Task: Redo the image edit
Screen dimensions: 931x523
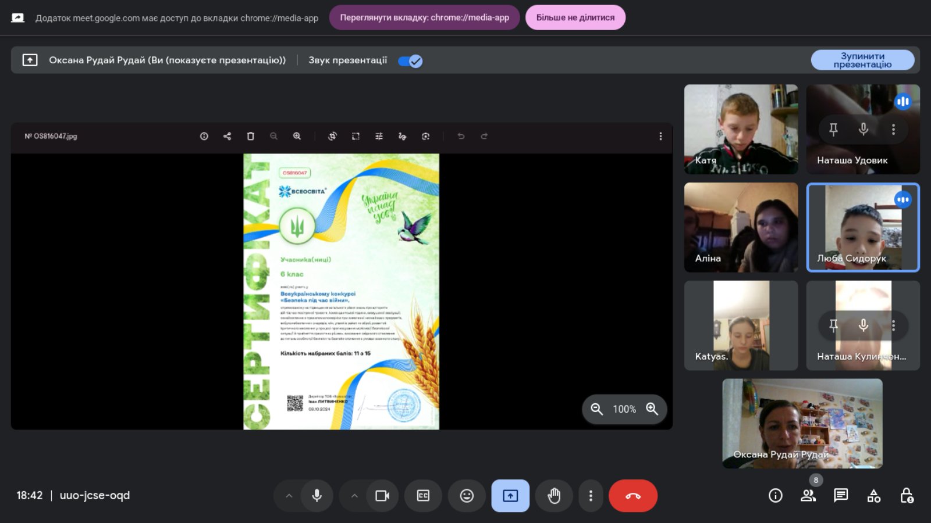Action: 484,136
